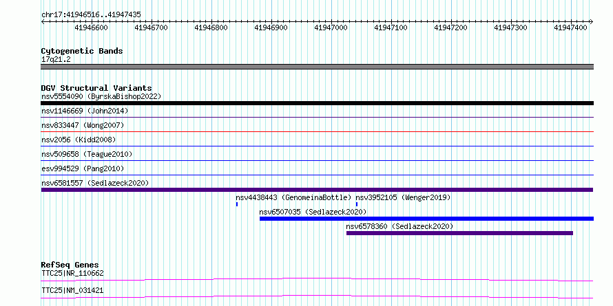The width and height of the screenshot is (613, 306).
Task: Click the 17q21.2 band label
Action: click(56, 60)
